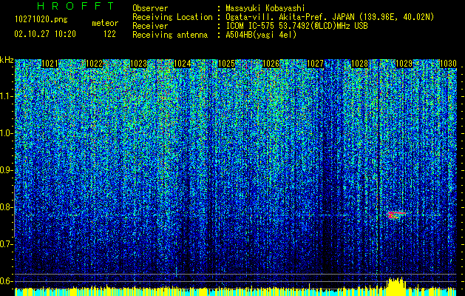Viewport: 465px width, 296px height.
Task: Click the meteor count 122
Action: pos(109,34)
